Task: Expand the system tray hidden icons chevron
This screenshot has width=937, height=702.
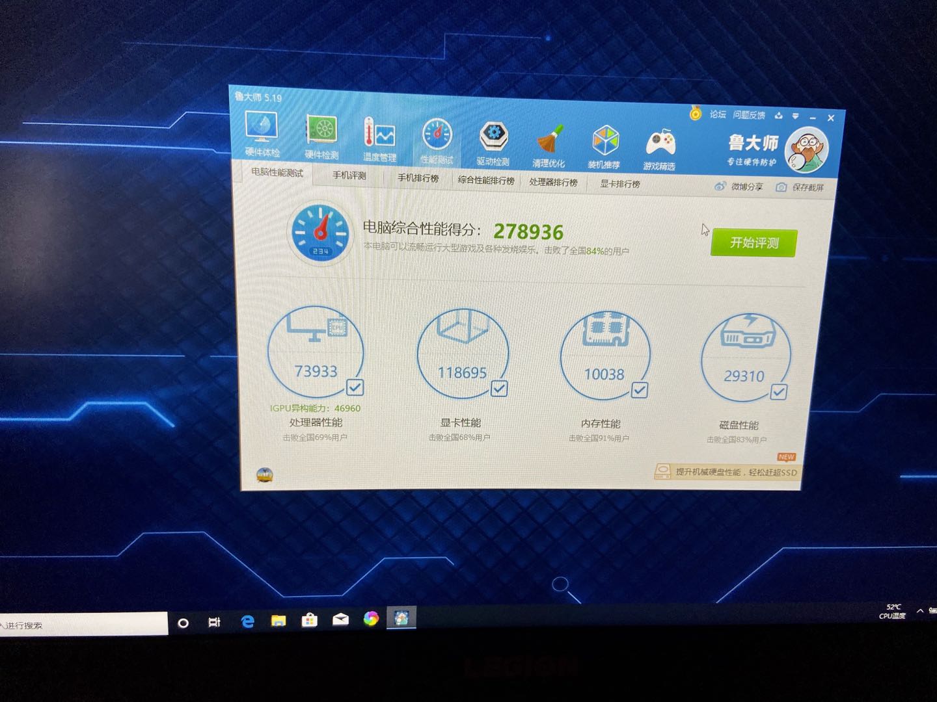Action: tap(919, 611)
